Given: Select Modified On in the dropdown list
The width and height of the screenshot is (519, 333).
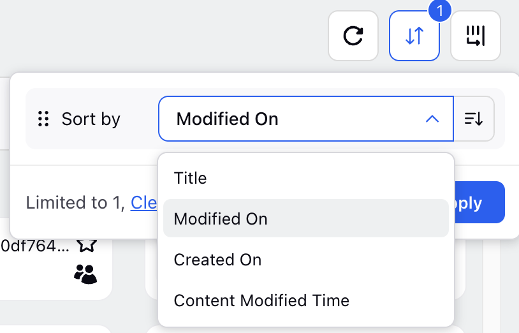Looking at the screenshot, I should pos(306,219).
